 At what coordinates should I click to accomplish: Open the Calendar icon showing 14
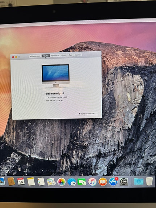(21, 181)
